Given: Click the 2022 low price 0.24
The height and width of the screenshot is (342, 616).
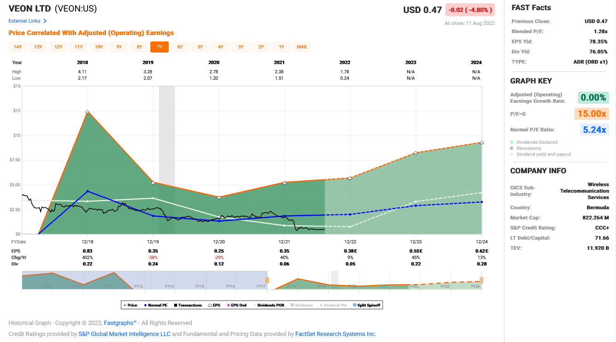Looking at the screenshot, I should [x=345, y=78].
